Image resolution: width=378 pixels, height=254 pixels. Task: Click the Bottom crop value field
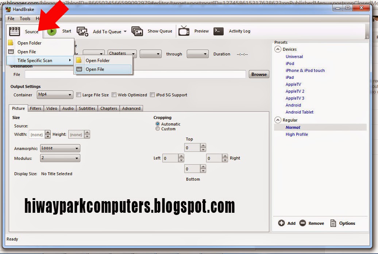click(192, 169)
